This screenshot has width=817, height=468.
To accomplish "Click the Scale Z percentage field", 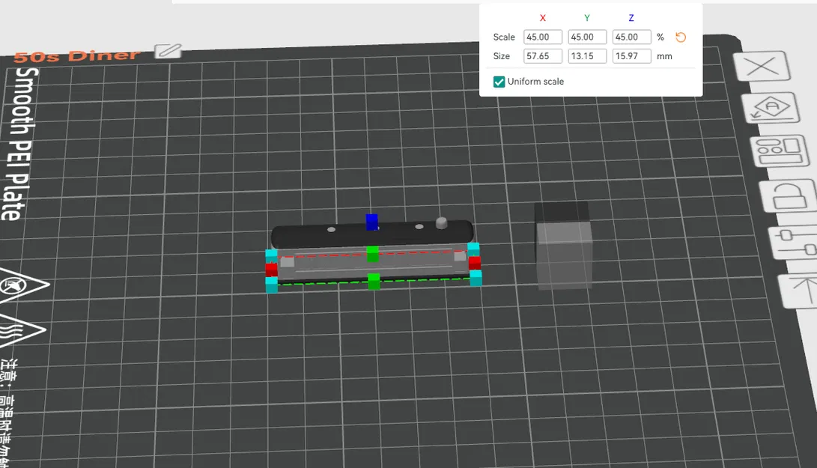I will pos(631,37).
